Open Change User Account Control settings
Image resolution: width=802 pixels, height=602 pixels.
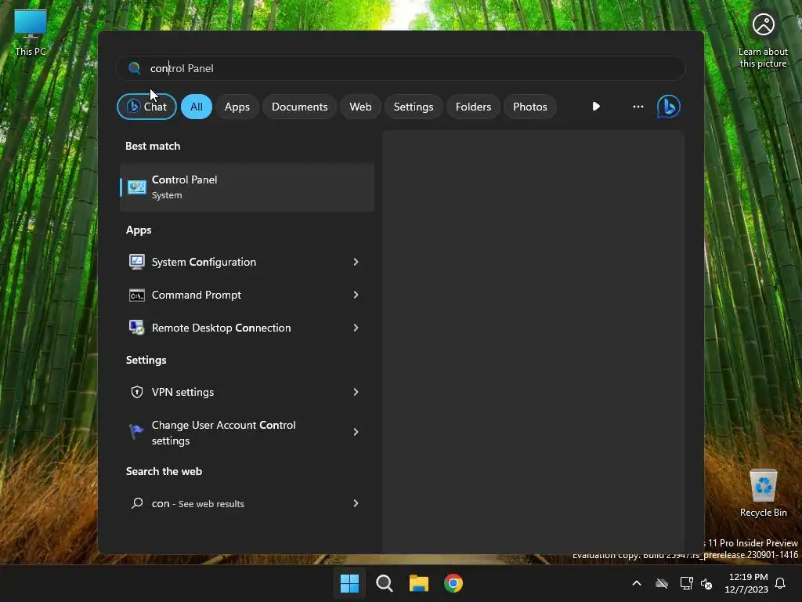[x=247, y=433]
